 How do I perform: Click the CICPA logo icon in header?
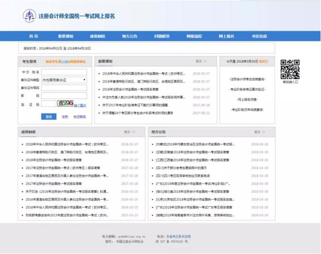point(29,16)
